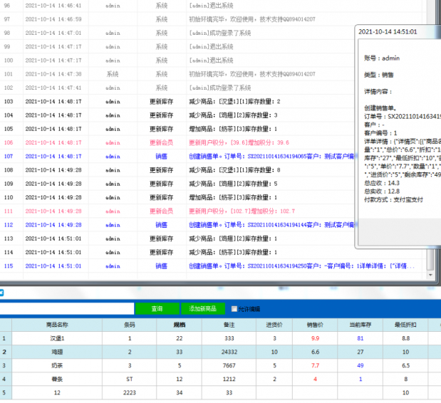The width and height of the screenshot is (441, 403).
Task: Select the 2223 barcode cell
Action: (x=130, y=392)
